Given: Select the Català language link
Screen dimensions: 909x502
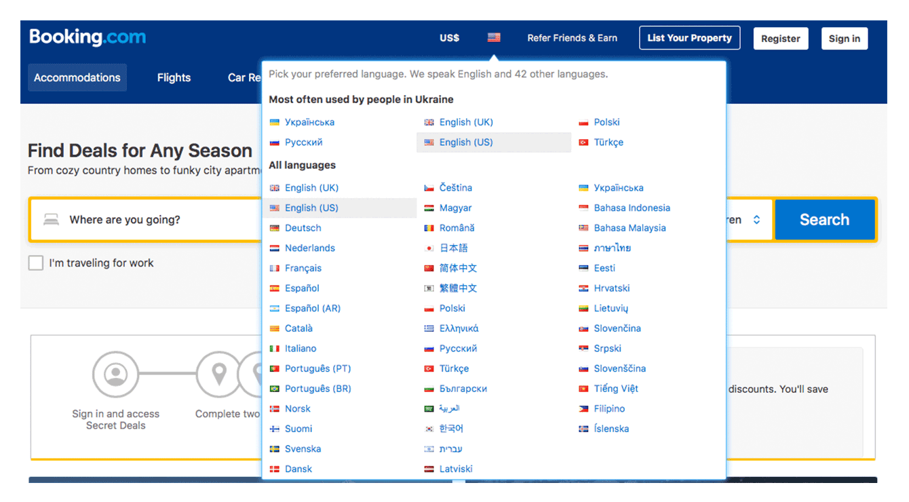Looking at the screenshot, I should (x=299, y=328).
